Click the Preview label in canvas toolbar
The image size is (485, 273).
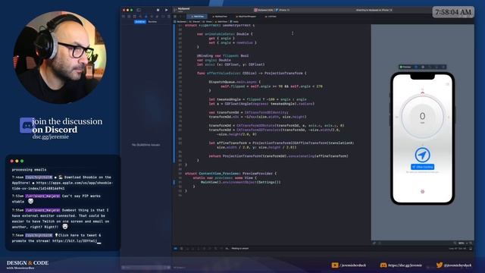[405, 67]
